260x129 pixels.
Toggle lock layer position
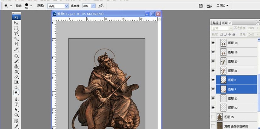pyautogui.click(x=229, y=34)
